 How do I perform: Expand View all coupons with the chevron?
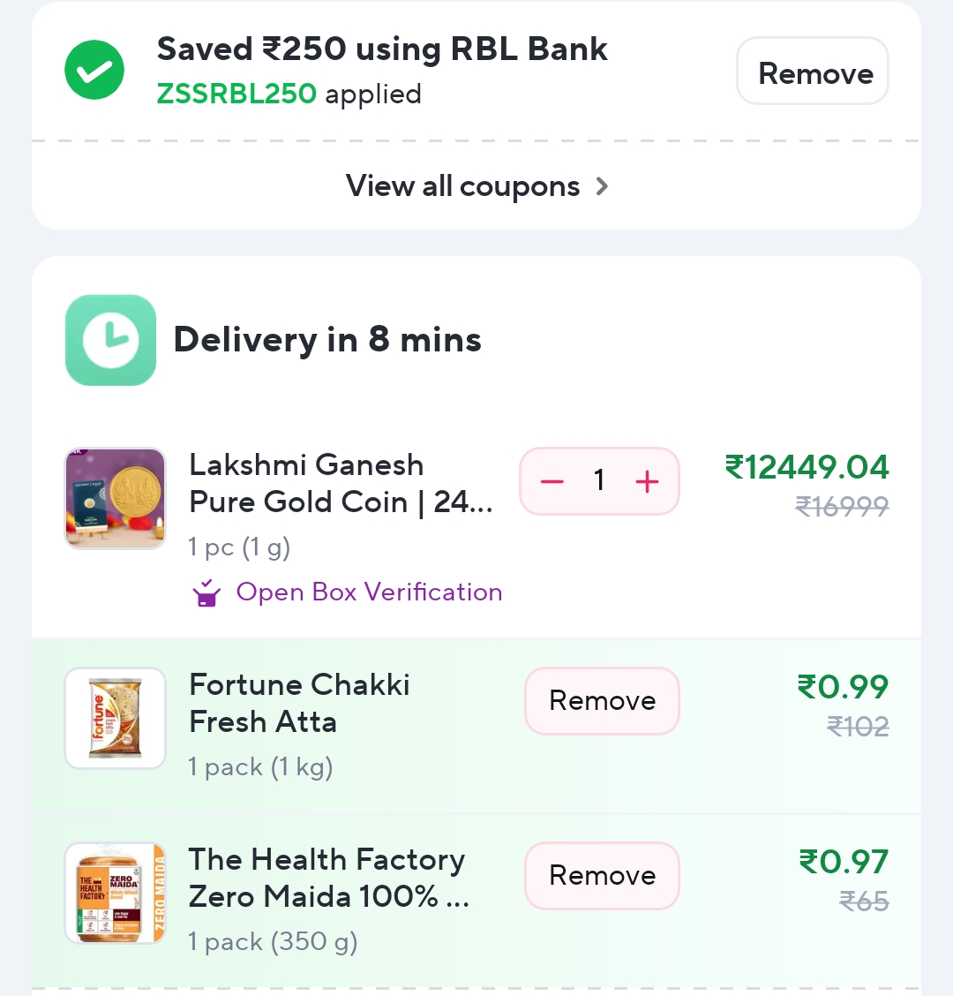pyautogui.click(x=603, y=186)
